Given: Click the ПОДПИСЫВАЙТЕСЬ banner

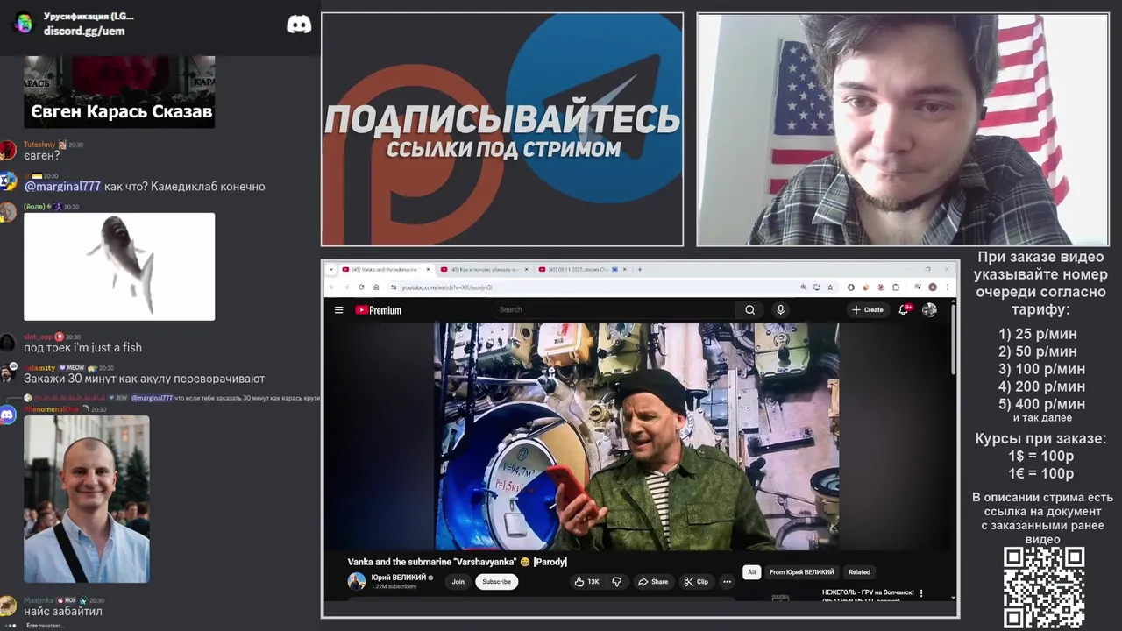Looking at the screenshot, I should click(x=502, y=130).
